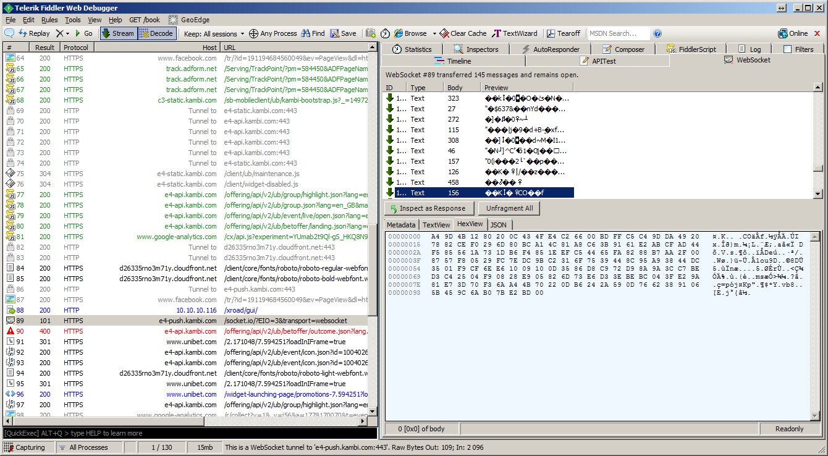Click the Comment speech bubble toolbar icon
Viewport: 828px width, 456px height.
(x=9, y=33)
